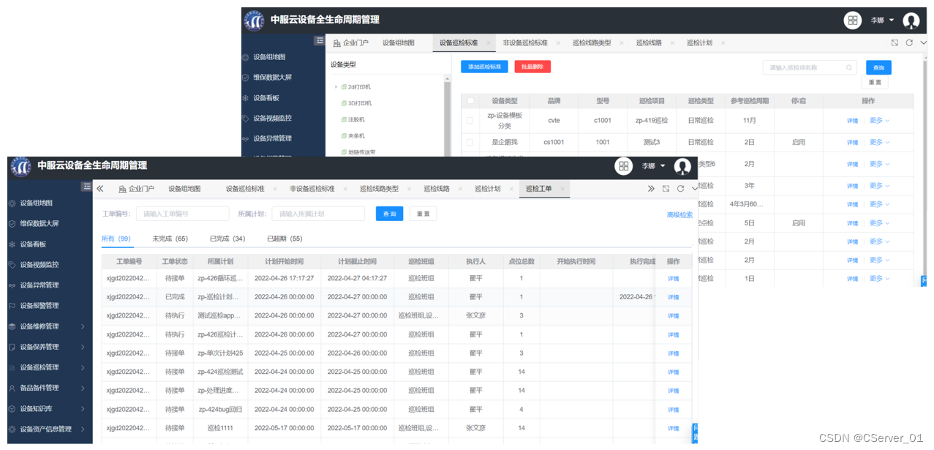Click the red 批量删除 button
This screenshot has width=934, height=450.
pos(532,67)
